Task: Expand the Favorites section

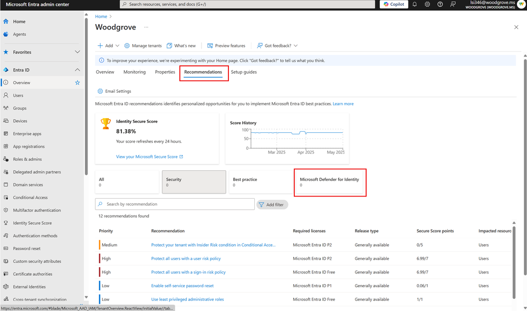Action: (x=78, y=52)
